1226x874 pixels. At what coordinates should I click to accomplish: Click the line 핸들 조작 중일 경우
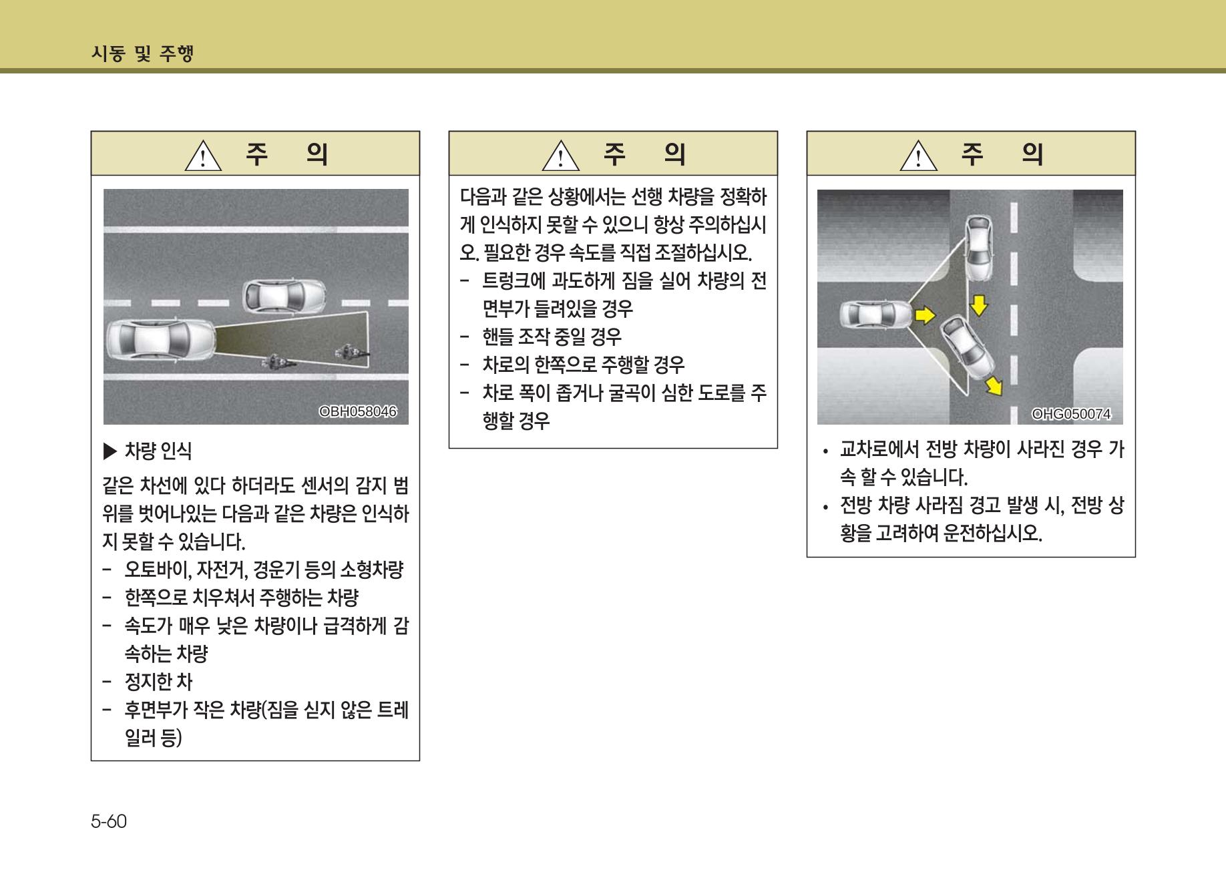tap(552, 337)
